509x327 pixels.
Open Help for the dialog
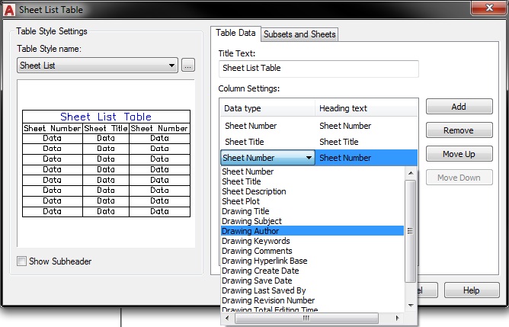pos(471,290)
